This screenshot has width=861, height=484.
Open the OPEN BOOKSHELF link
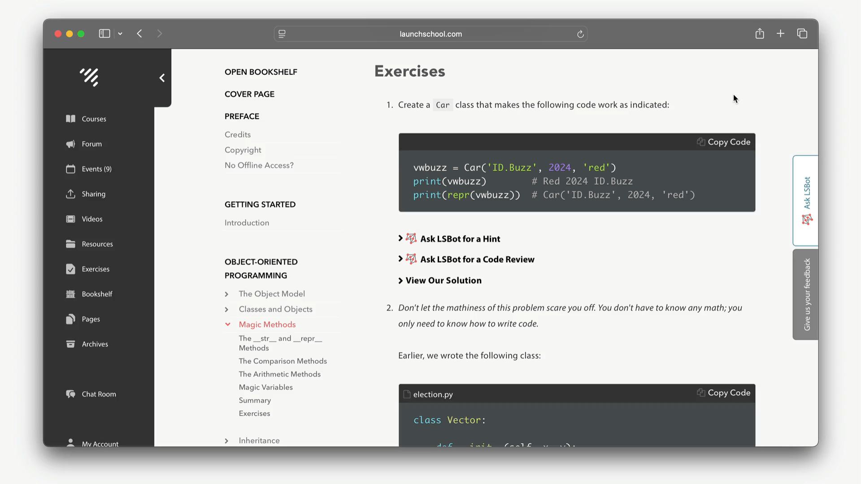click(261, 72)
